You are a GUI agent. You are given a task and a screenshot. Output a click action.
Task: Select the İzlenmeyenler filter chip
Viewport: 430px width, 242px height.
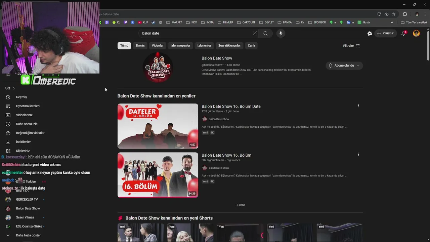[x=180, y=46]
